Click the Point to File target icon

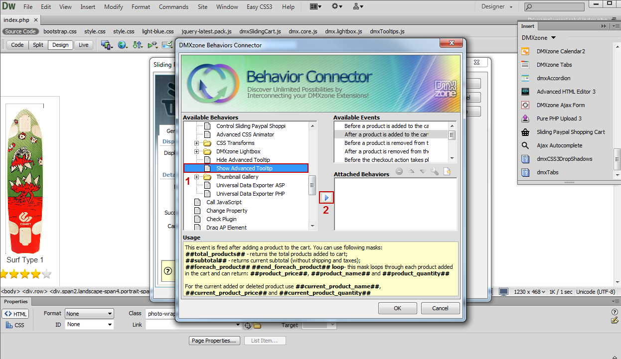(x=248, y=325)
